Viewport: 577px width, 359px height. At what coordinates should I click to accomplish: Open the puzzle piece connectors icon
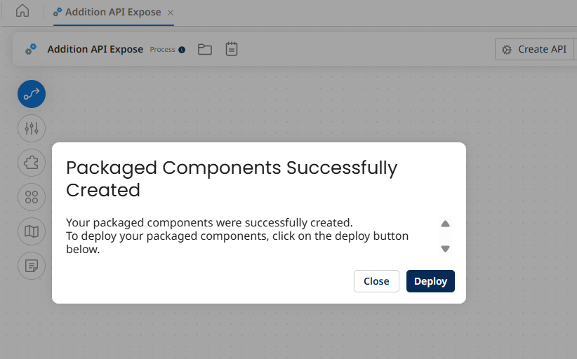point(32,163)
